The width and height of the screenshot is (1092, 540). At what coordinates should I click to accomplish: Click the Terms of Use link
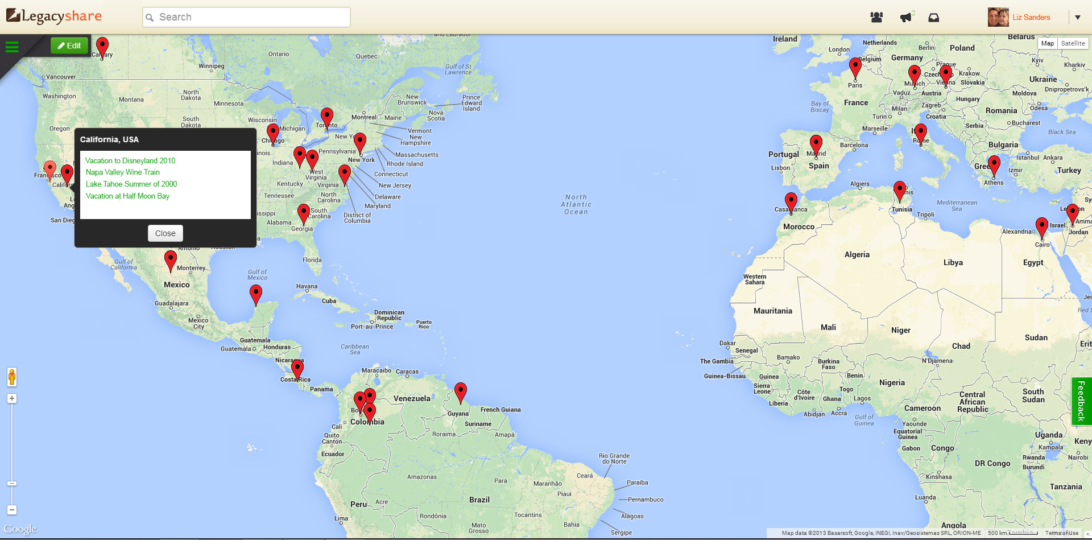click(x=1061, y=533)
